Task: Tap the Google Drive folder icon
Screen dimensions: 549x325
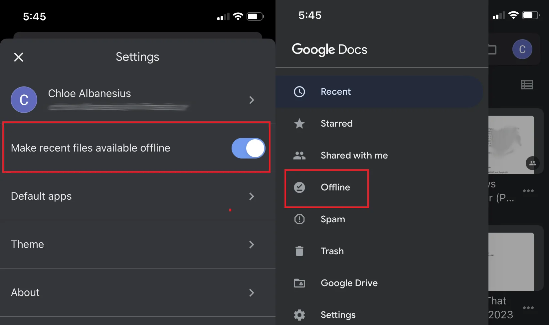Action: pos(299,283)
